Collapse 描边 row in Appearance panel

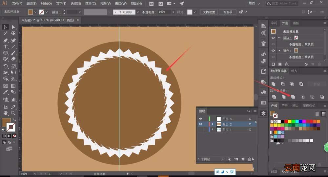(x=279, y=38)
